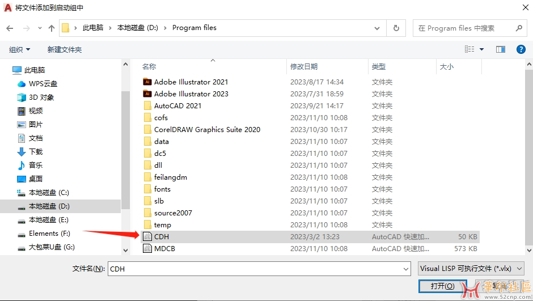
Task: Expand the 文件名 combo box dropdown
Action: (406, 269)
